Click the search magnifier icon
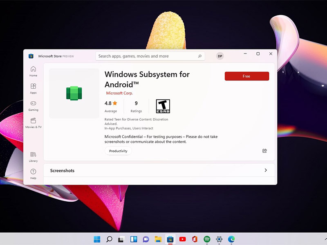327x245 pixels. tap(199, 56)
